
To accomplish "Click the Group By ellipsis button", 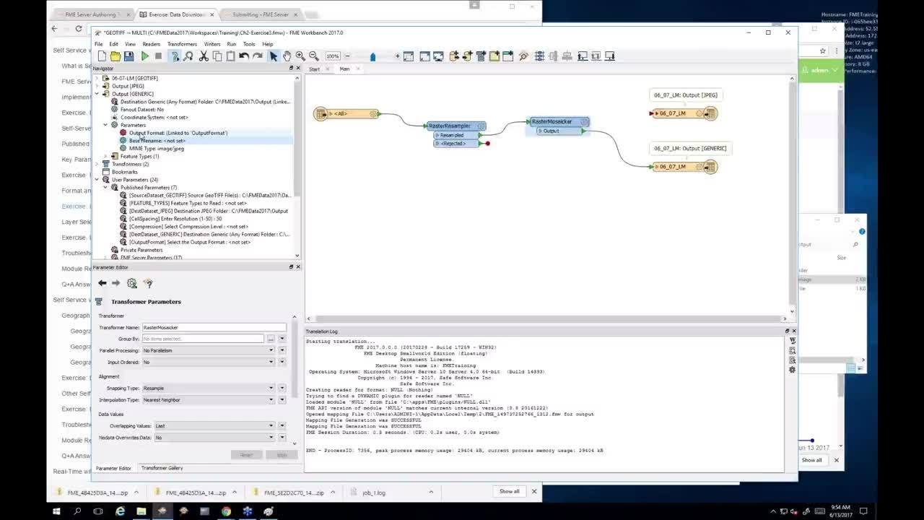I will point(271,339).
